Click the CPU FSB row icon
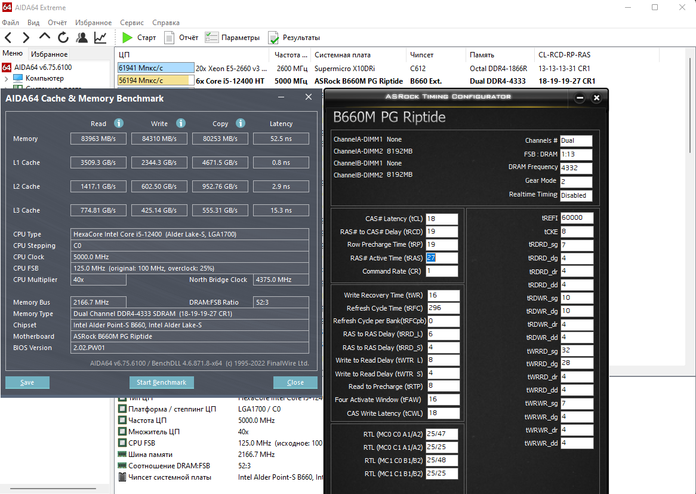This screenshot has height=494, width=696. point(122,443)
